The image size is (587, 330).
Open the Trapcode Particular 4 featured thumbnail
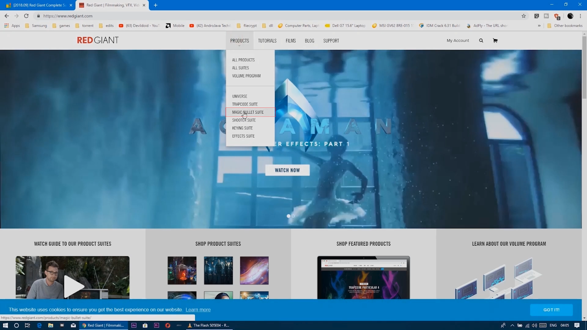(364, 278)
